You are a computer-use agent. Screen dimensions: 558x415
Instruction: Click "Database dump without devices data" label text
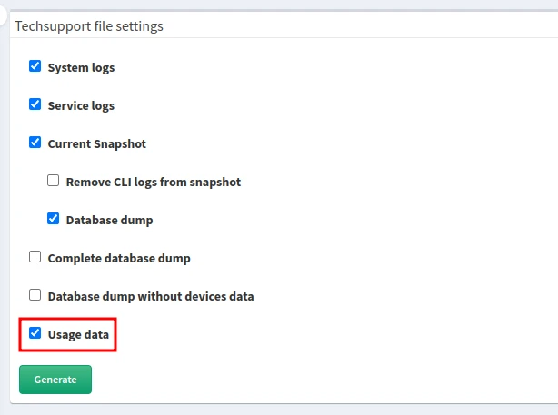pos(150,296)
